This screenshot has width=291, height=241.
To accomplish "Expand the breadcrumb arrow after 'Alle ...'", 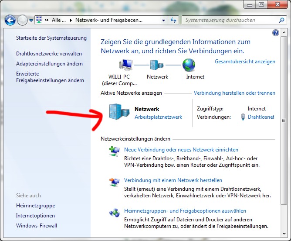I will tap(71, 20).
